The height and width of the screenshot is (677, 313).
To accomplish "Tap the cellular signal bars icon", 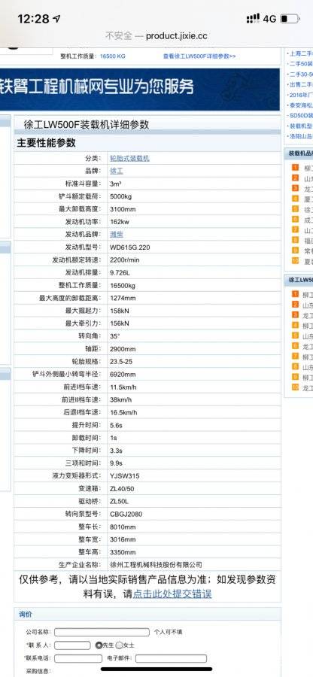I will pos(253,19).
